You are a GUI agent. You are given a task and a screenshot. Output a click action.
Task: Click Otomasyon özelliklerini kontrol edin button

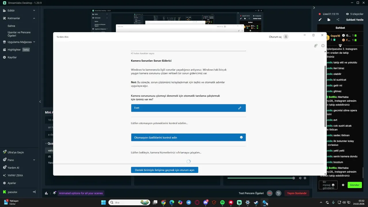[x=188, y=137]
